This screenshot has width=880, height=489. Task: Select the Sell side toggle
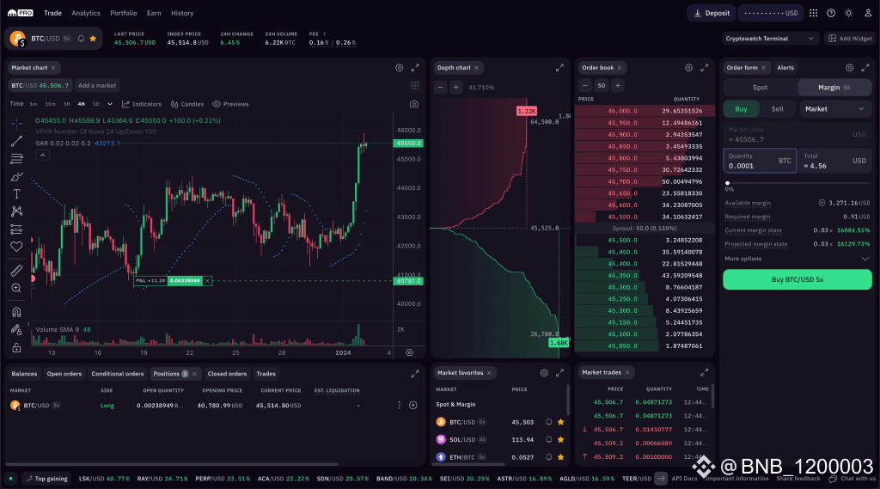click(x=777, y=109)
